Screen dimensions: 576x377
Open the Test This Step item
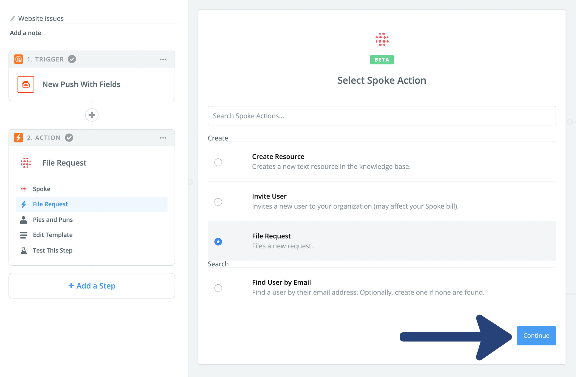(x=92, y=250)
